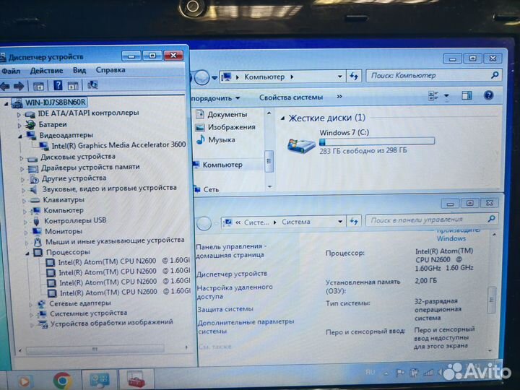Click refresh button next to Компьютер address bar
This screenshot has width=520, height=390.
(x=354, y=77)
